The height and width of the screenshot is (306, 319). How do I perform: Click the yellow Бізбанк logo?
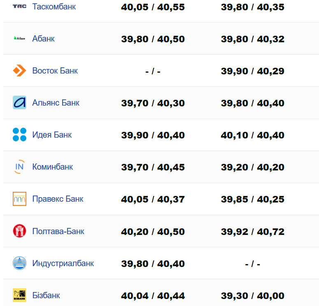(x=19, y=295)
